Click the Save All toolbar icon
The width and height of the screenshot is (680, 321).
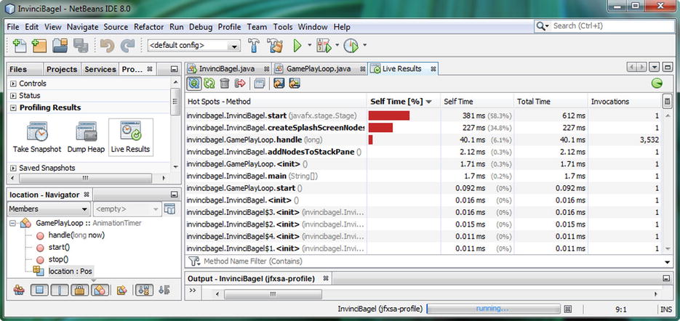81,45
